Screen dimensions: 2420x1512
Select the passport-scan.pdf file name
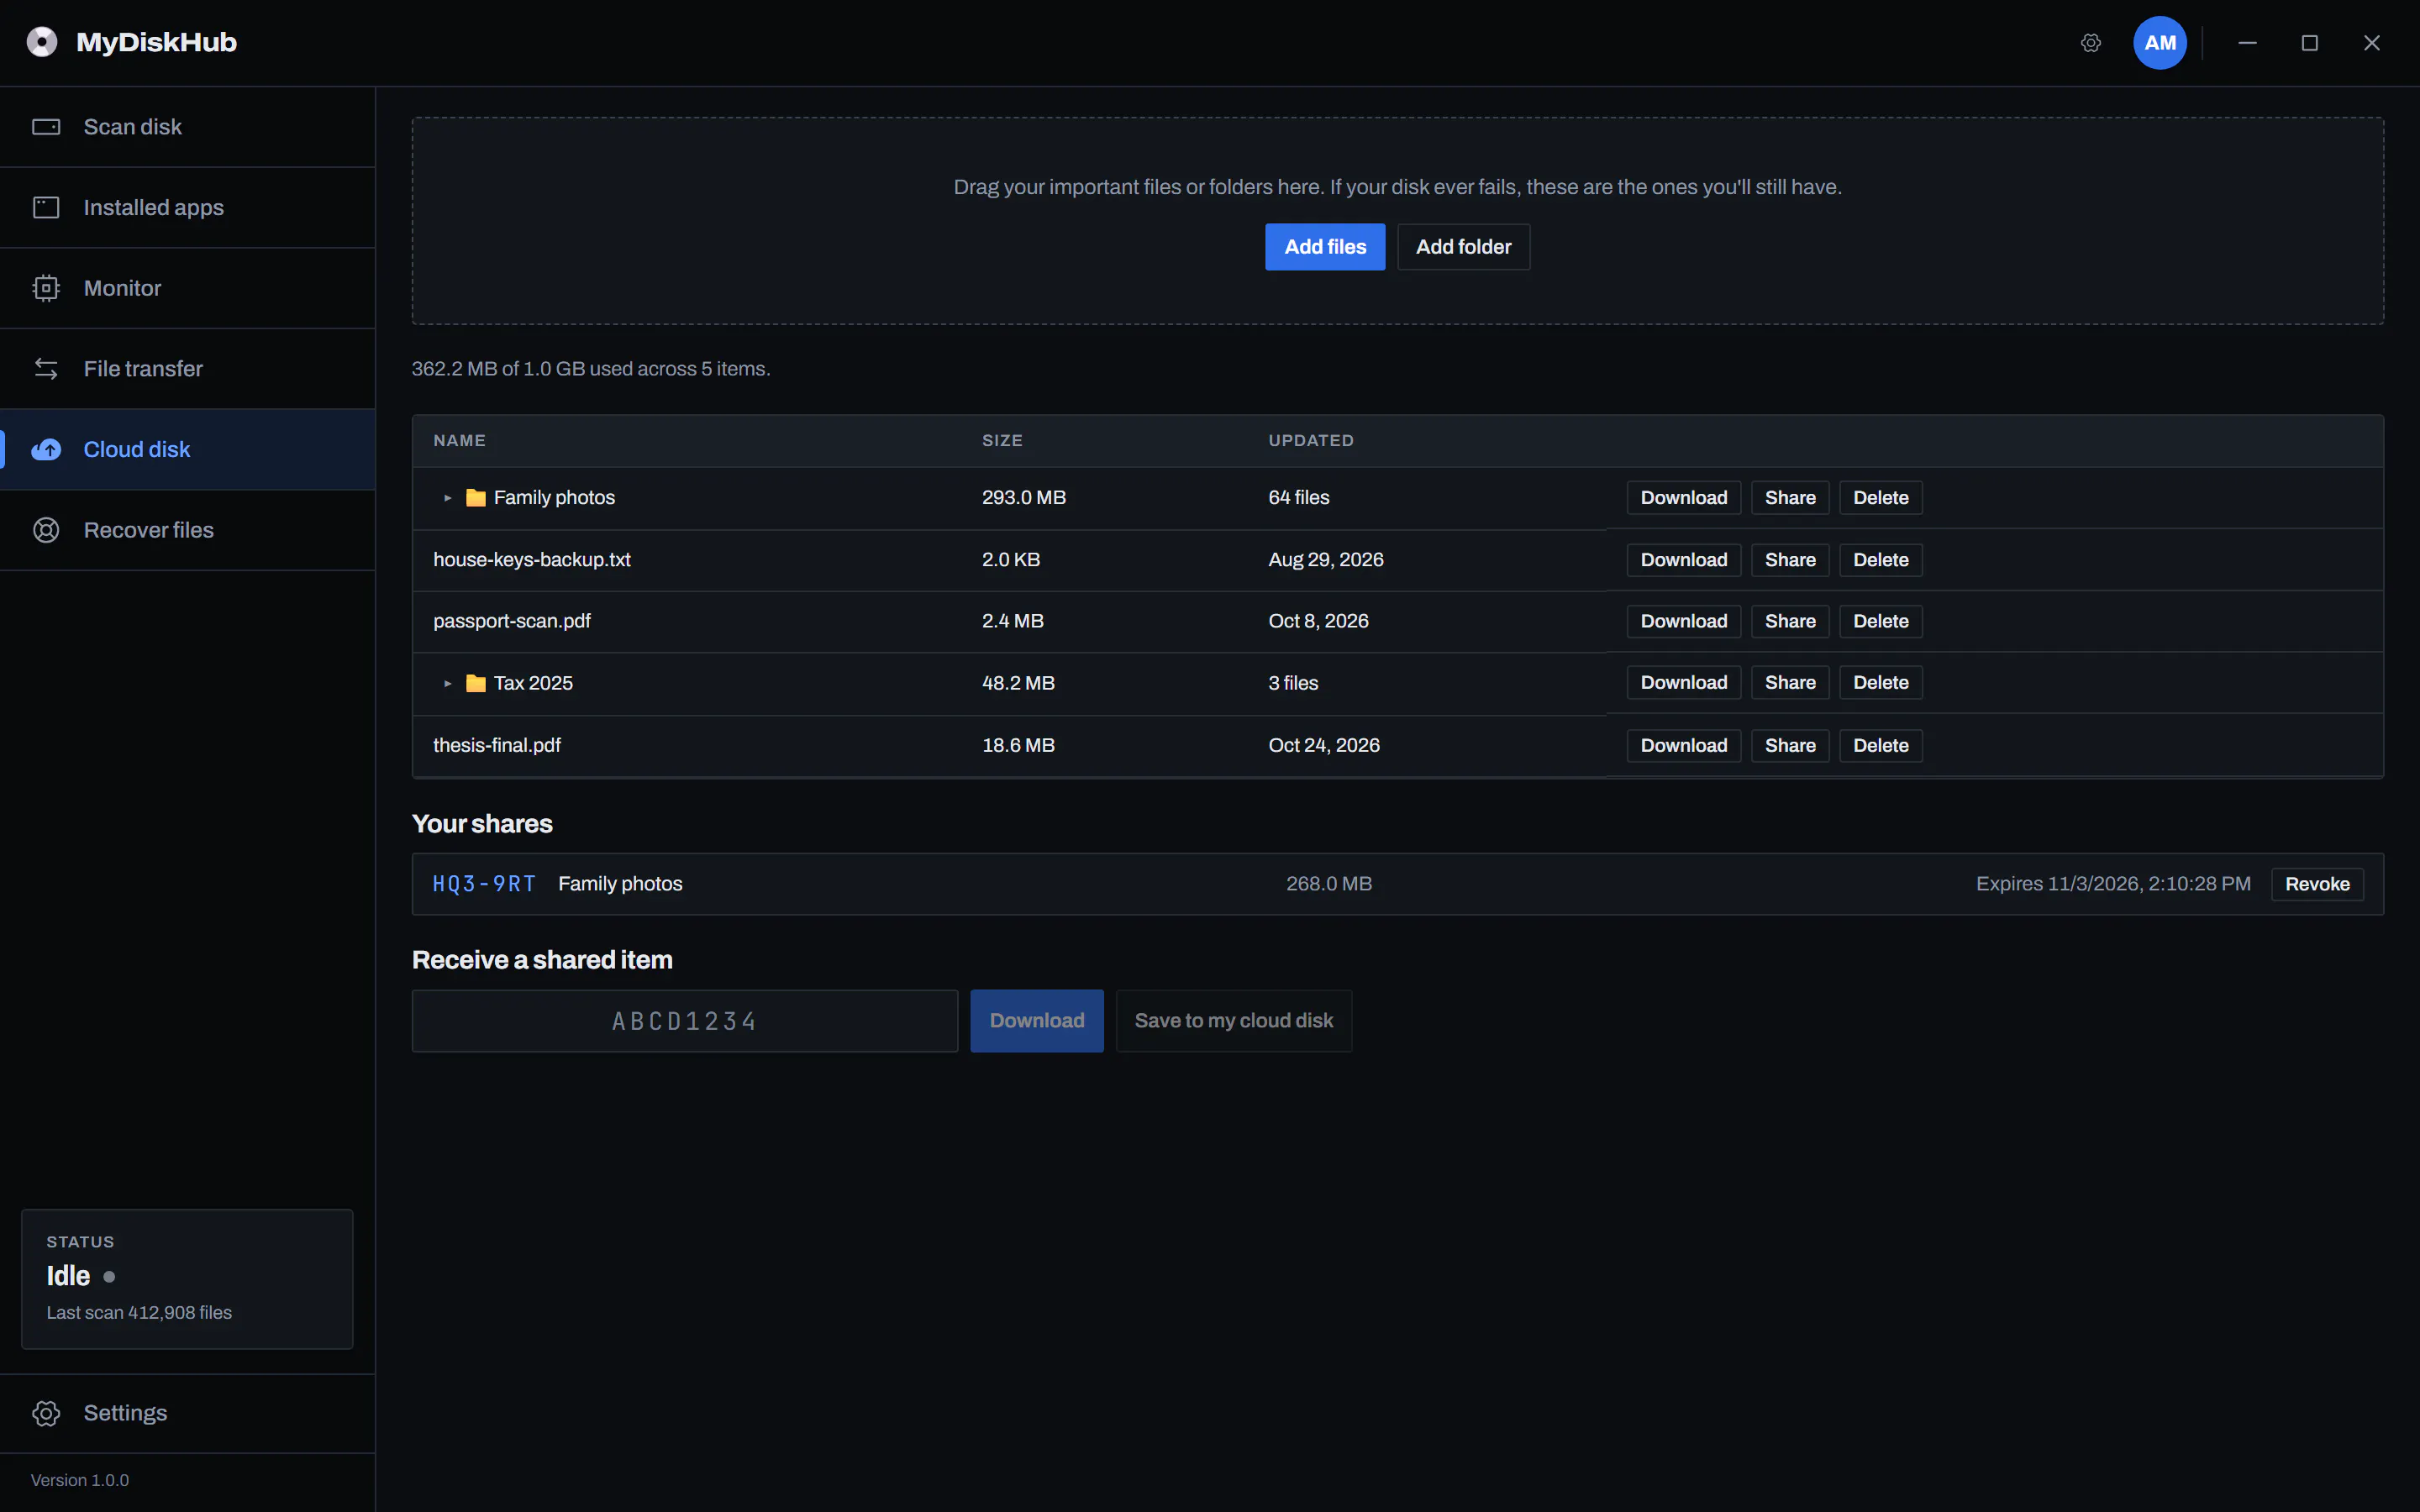tap(512, 621)
